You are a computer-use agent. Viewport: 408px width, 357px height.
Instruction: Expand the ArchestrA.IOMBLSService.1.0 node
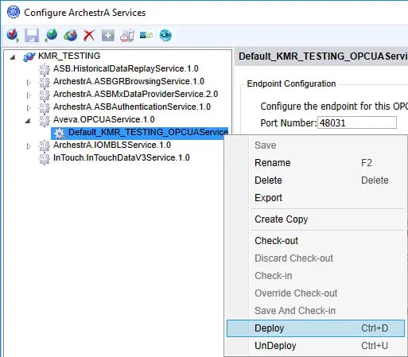tap(29, 146)
